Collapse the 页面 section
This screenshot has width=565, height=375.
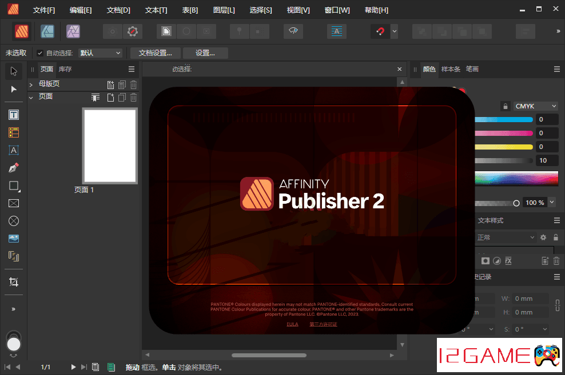31,98
